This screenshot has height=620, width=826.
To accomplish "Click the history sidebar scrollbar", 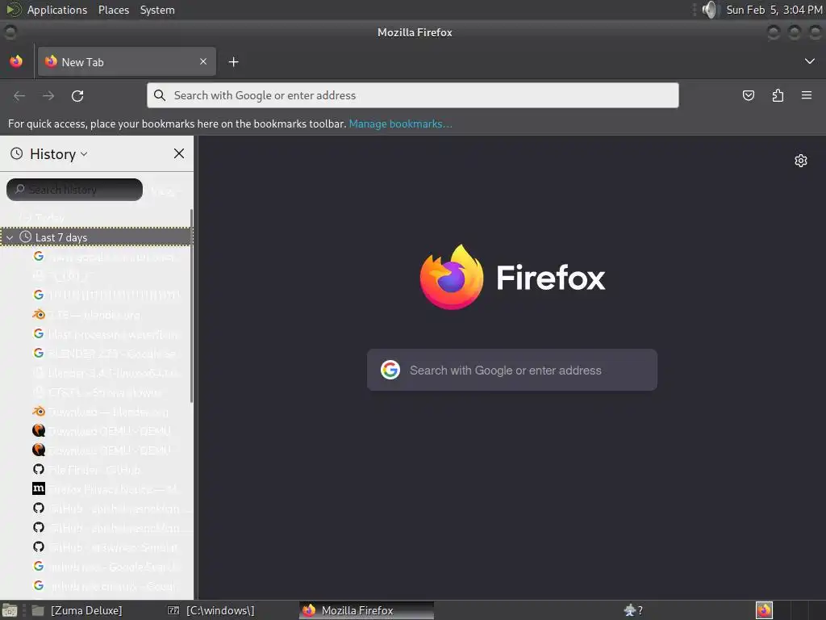I will 191,306.
